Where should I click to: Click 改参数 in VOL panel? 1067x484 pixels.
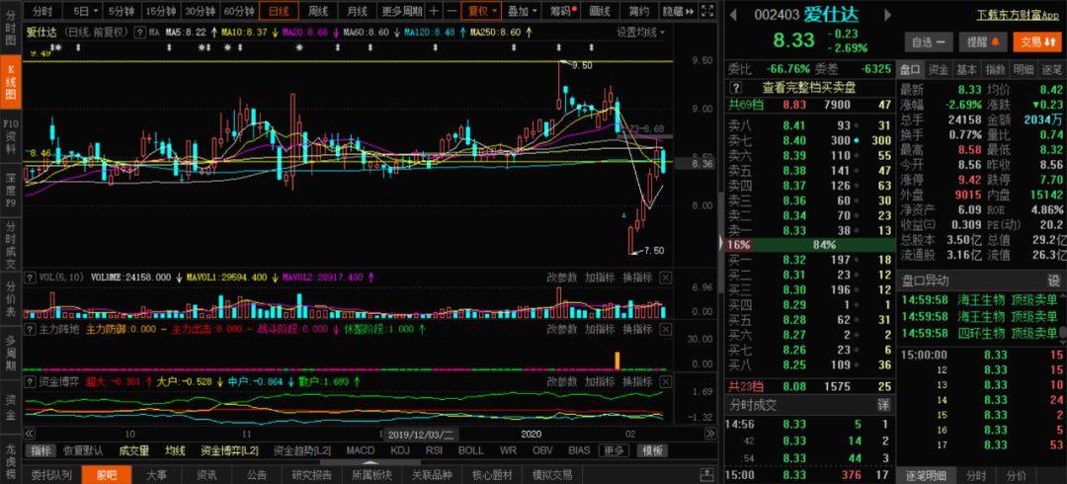[562, 278]
